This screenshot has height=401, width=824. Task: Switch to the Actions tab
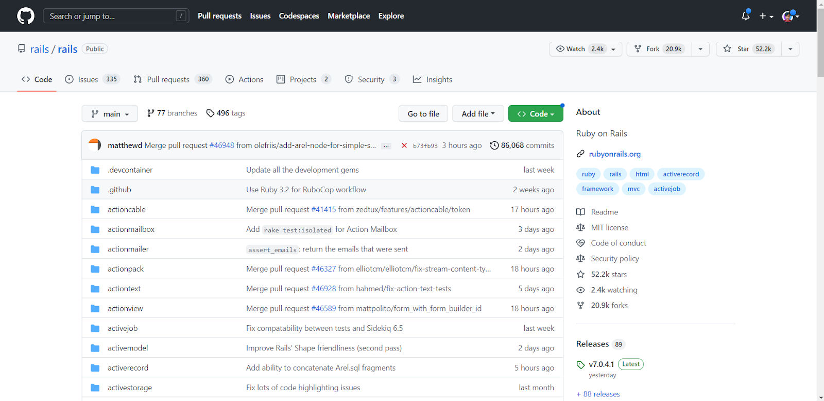point(244,79)
